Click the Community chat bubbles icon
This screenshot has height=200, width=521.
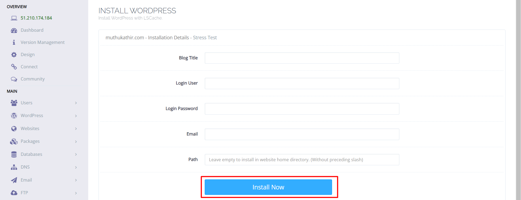(x=14, y=79)
